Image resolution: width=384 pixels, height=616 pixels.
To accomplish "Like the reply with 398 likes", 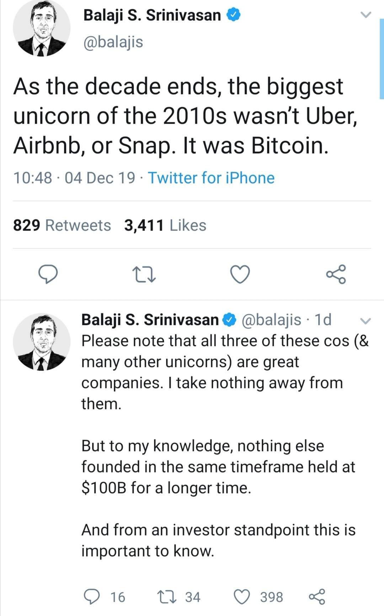I will tap(258, 597).
